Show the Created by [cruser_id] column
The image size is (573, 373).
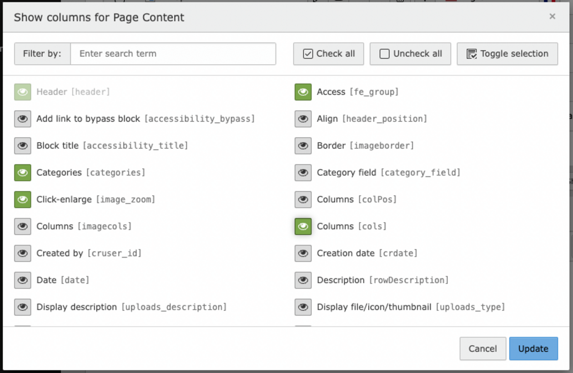pyautogui.click(x=22, y=253)
